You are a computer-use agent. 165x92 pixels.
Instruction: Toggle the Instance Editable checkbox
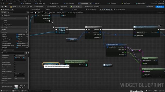tap(15, 62)
